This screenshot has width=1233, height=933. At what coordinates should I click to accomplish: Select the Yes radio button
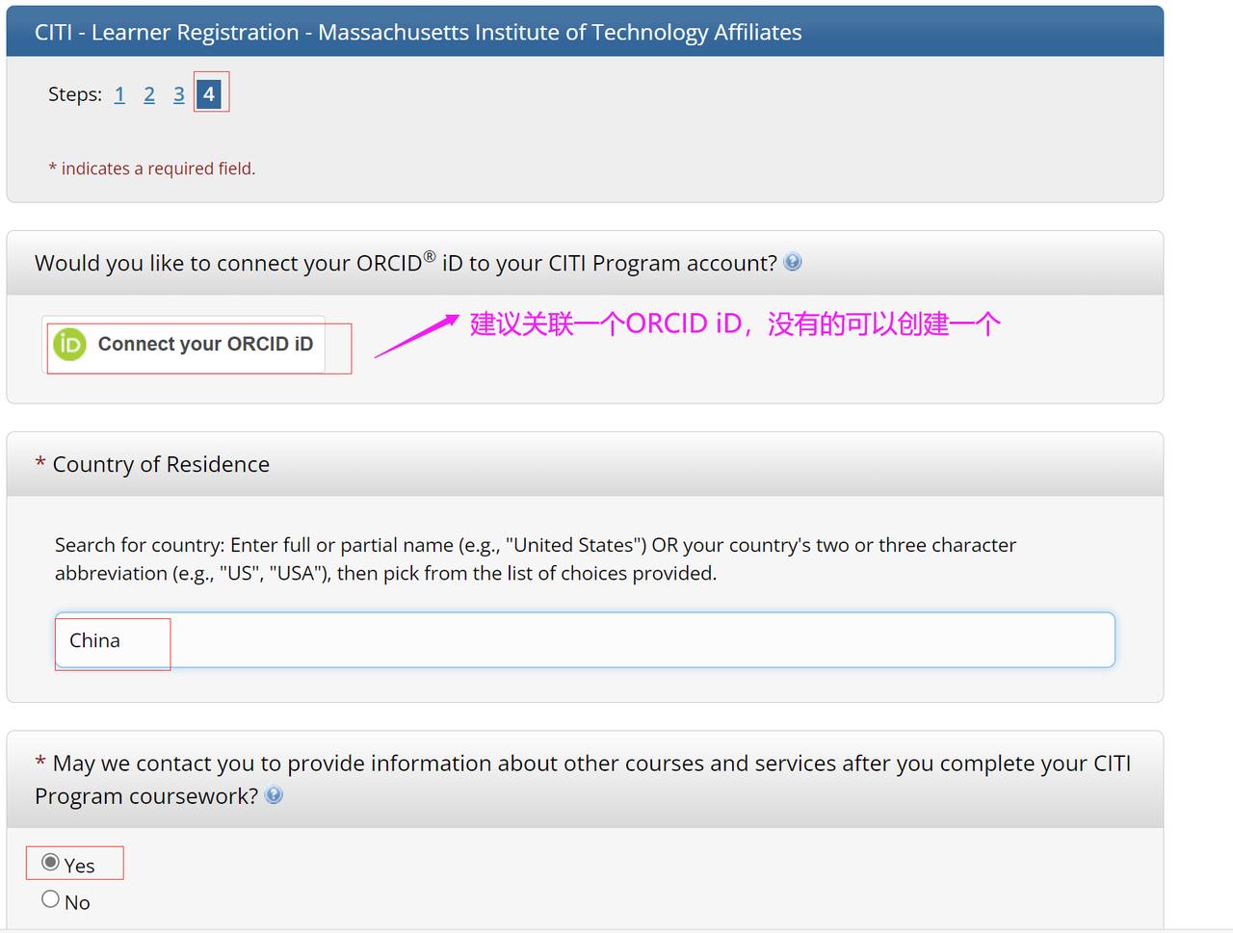[51, 863]
